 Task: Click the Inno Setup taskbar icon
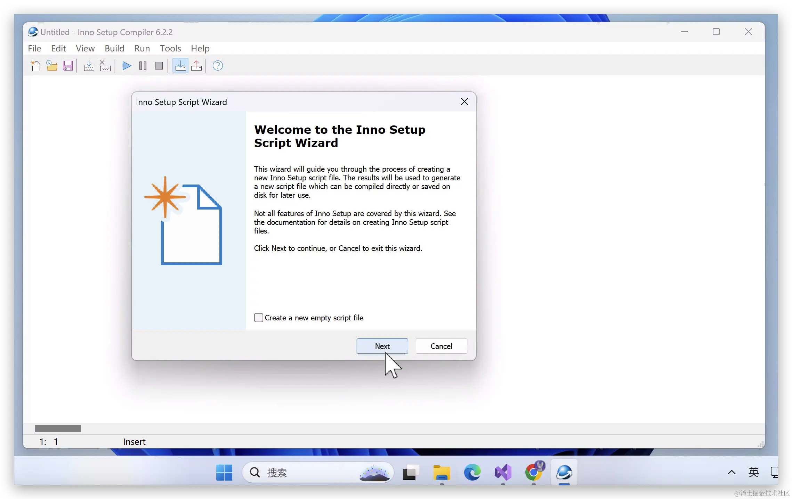tap(564, 473)
